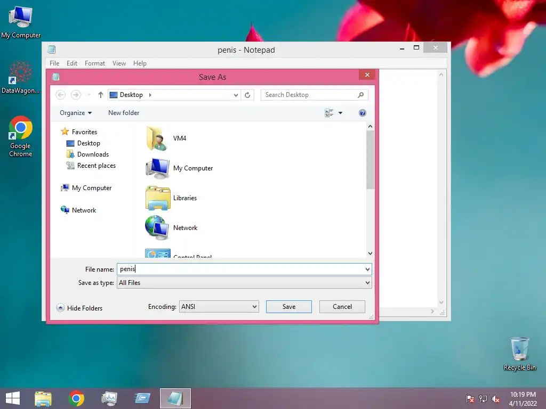Expand the view options dropdown arrow
This screenshot has height=409, width=546.
click(340, 113)
